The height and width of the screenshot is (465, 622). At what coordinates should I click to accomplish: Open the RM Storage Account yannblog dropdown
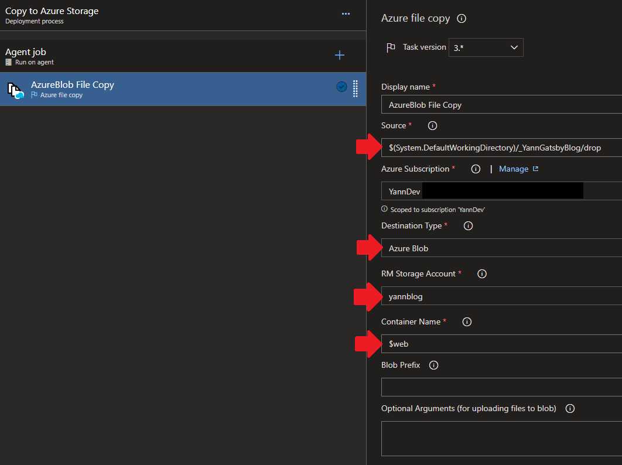(501, 296)
